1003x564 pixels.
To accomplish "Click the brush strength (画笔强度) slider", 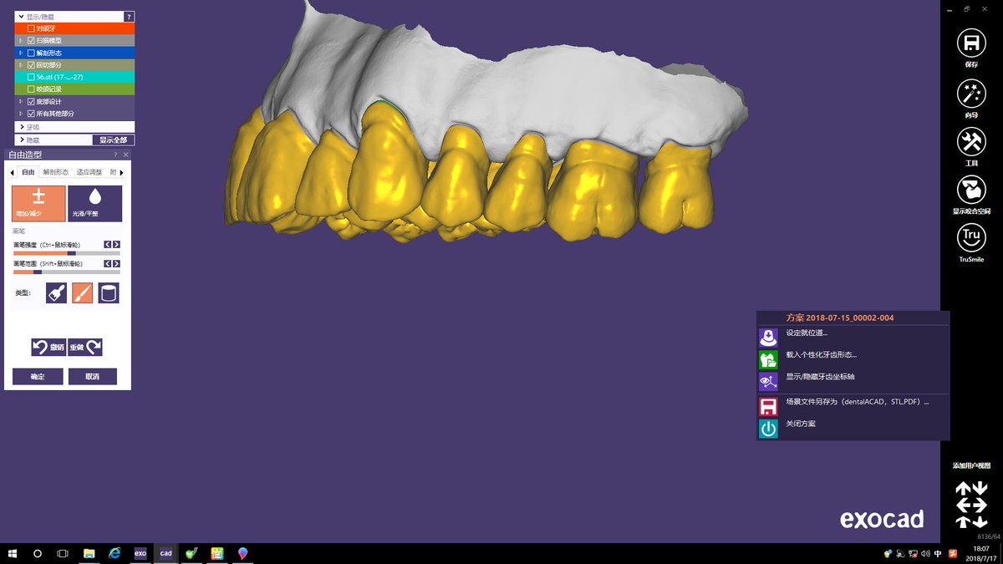I will [67, 252].
